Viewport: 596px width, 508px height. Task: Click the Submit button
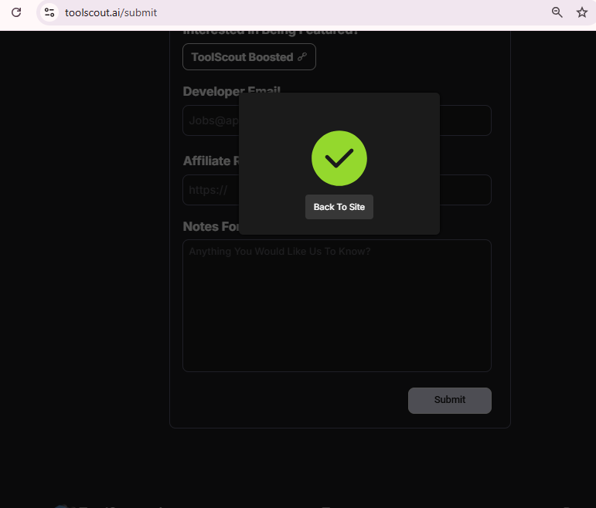[449, 400]
